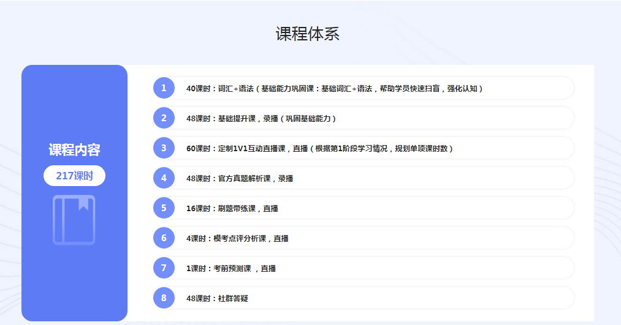Click the number 8 circle badge
Image resolution: width=621 pixels, height=325 pixels.
tap(164, 298)
